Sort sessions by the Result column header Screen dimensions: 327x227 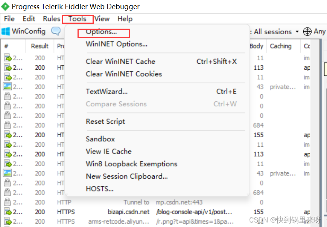click(x=40, y=46)
